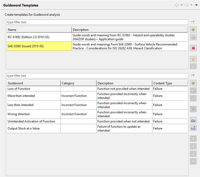Viewport: 200px width, 177px height.
Task: Move selected template up with yellow arrow
Action: (x=193, y=59)
